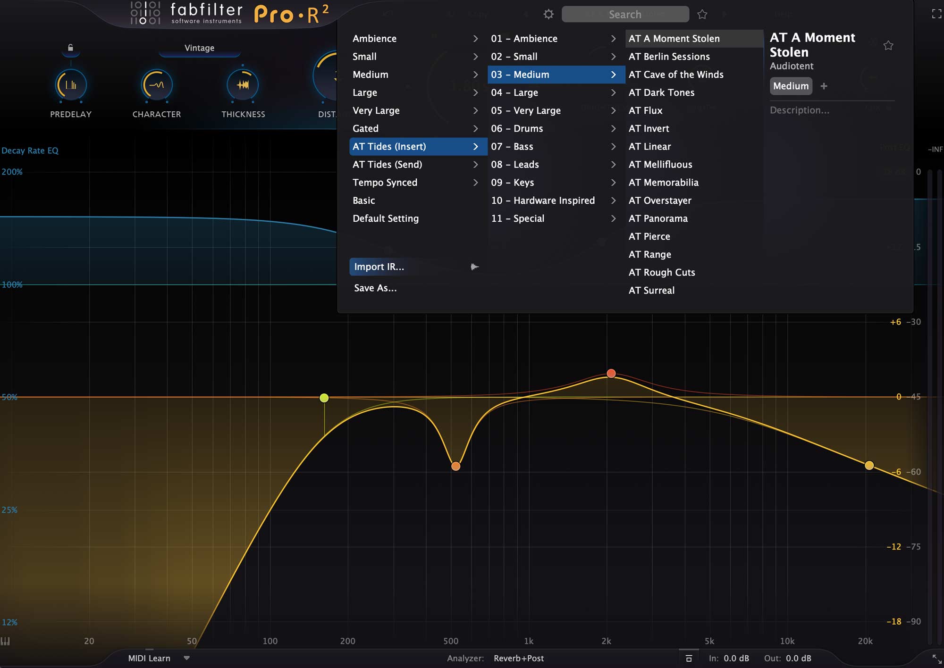Add a tag with the plus button
Screen dimensions: 944x668
[824, 86]
